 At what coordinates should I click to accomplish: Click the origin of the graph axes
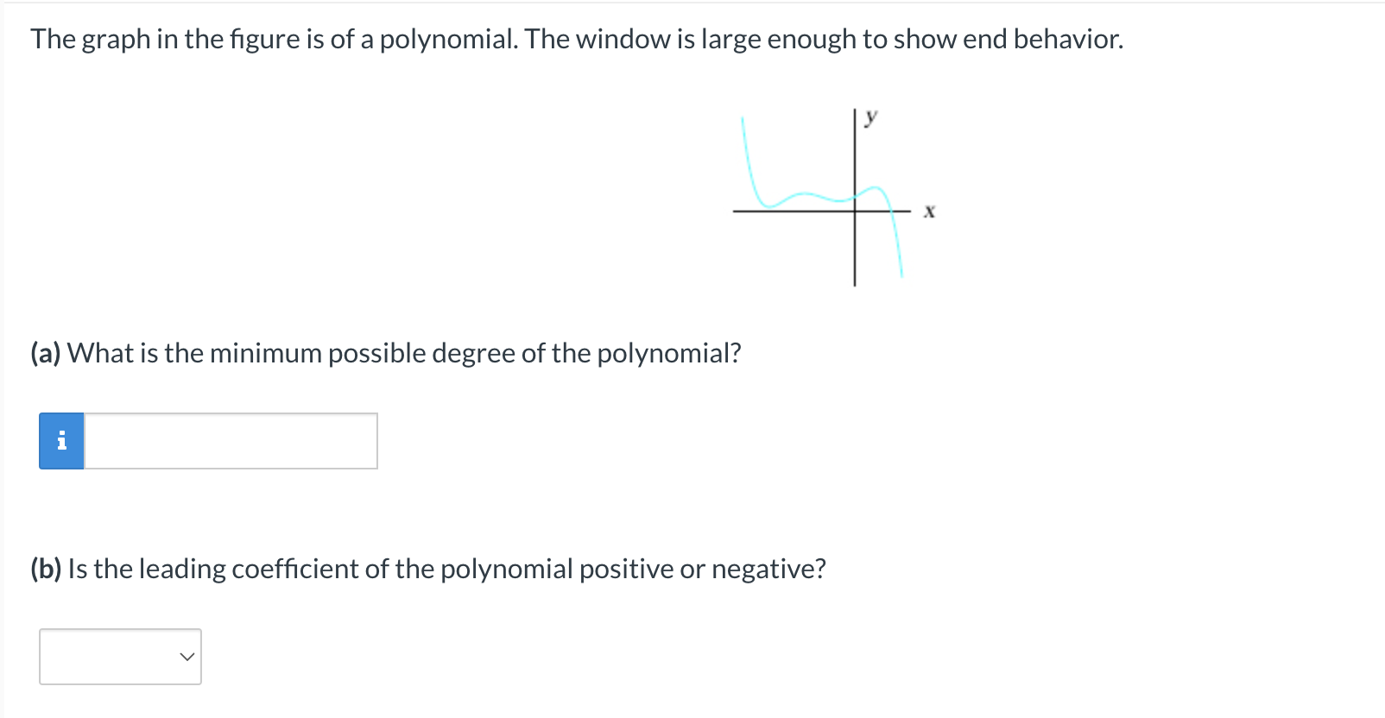click(x=854, y=210)
